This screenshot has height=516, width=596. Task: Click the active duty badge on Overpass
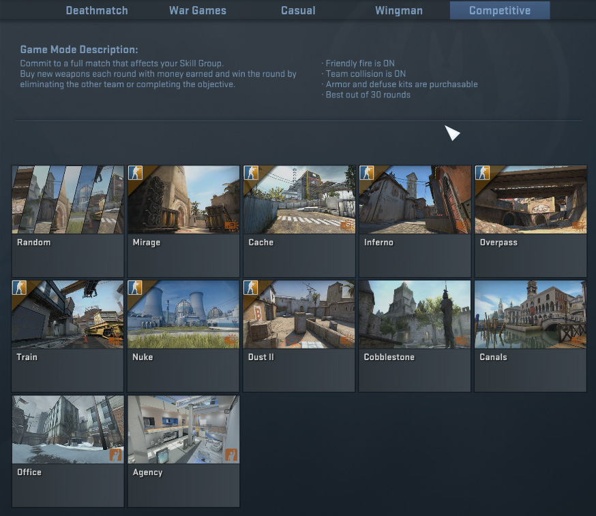(x=482, y=173)
